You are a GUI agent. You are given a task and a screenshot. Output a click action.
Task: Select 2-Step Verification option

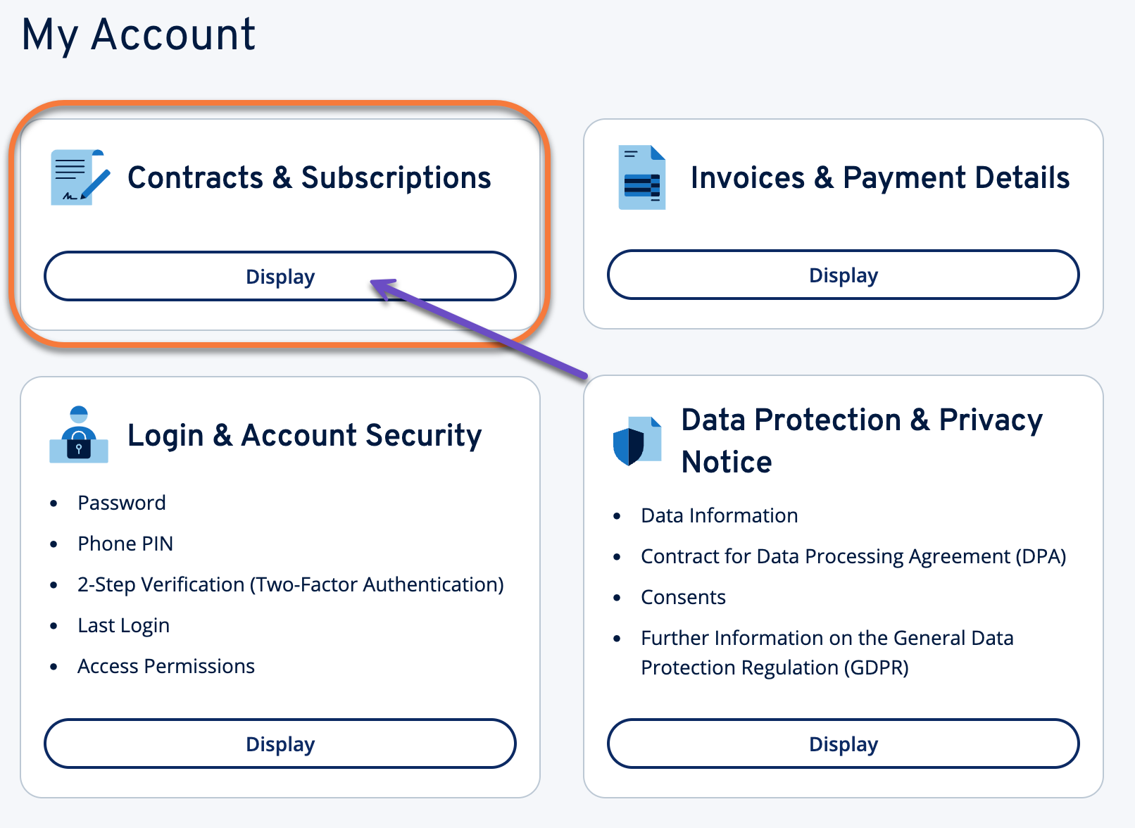pyautogui.click(x=291, y=584)
